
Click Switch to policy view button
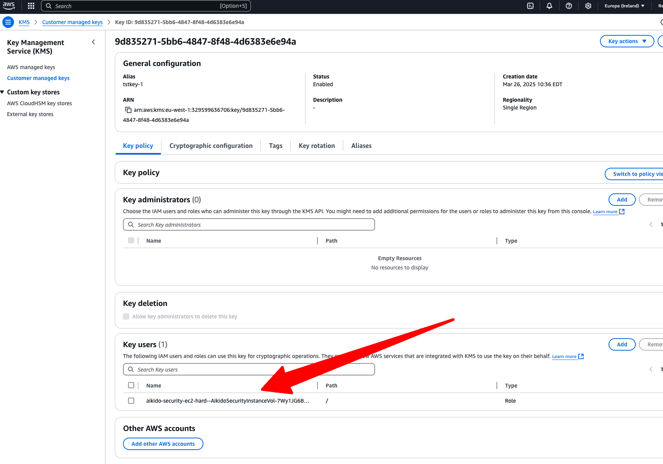pyautogui.click(x=634, y=174)
